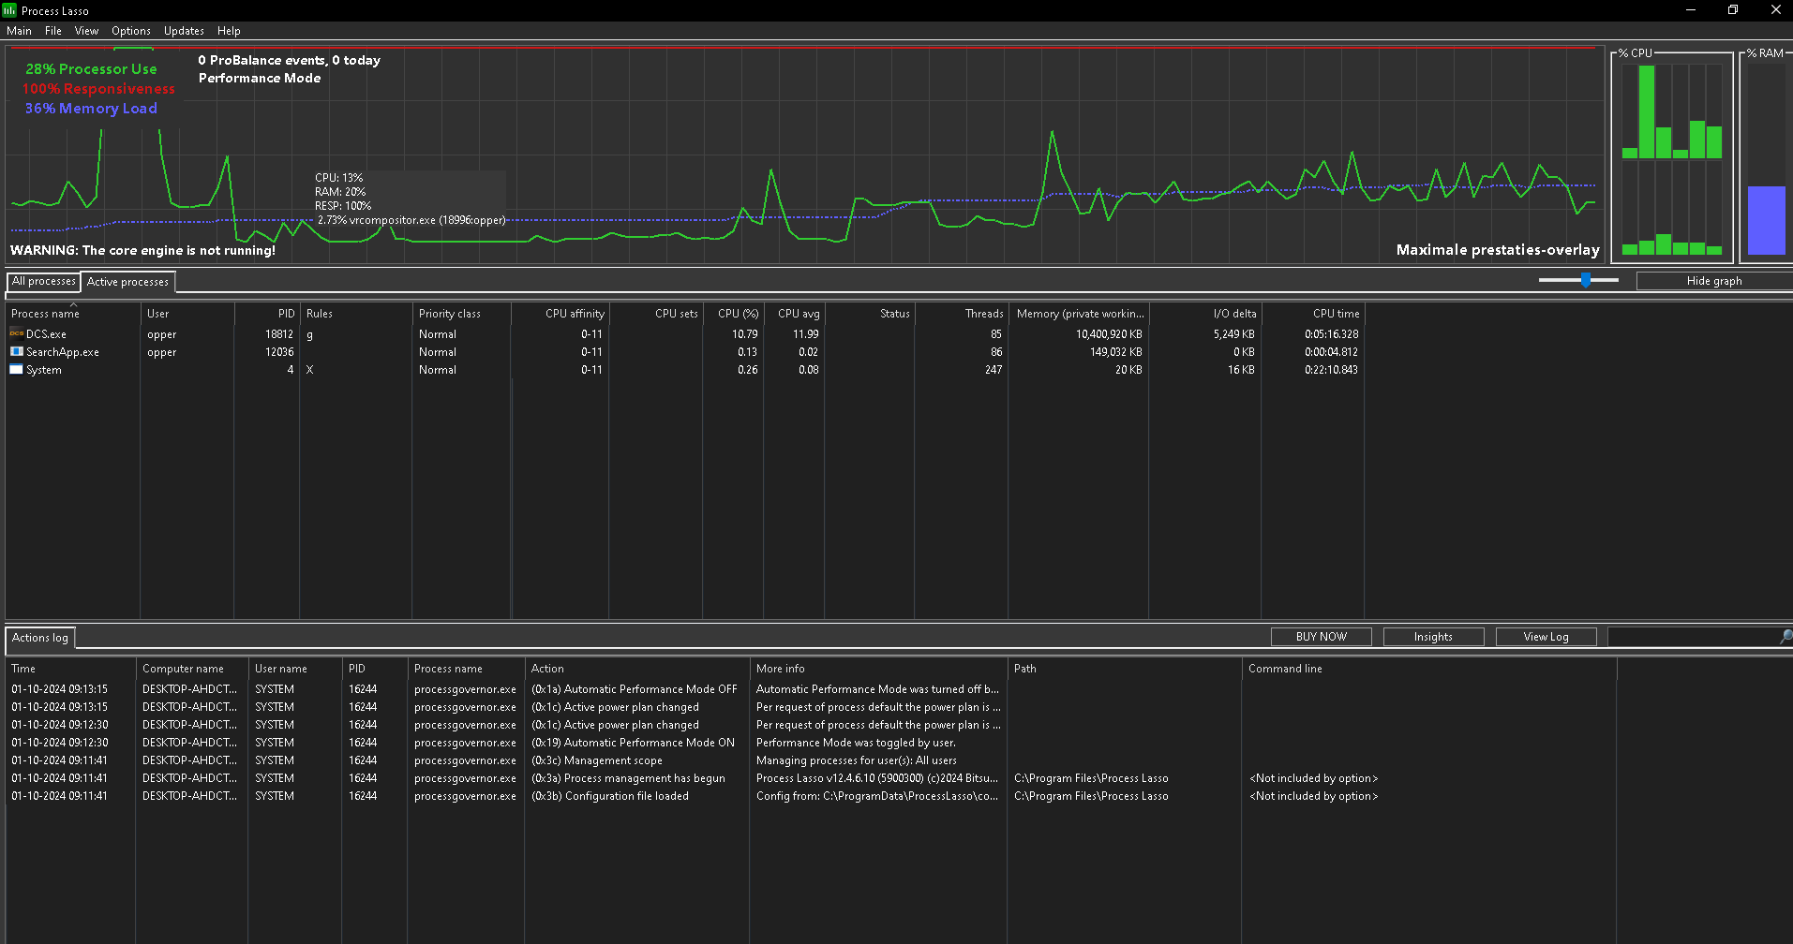Image resolution: width=1793 pixels, height=944 pixels.
Task: Sort log by Command line column
Action: tap(1429, 669)
